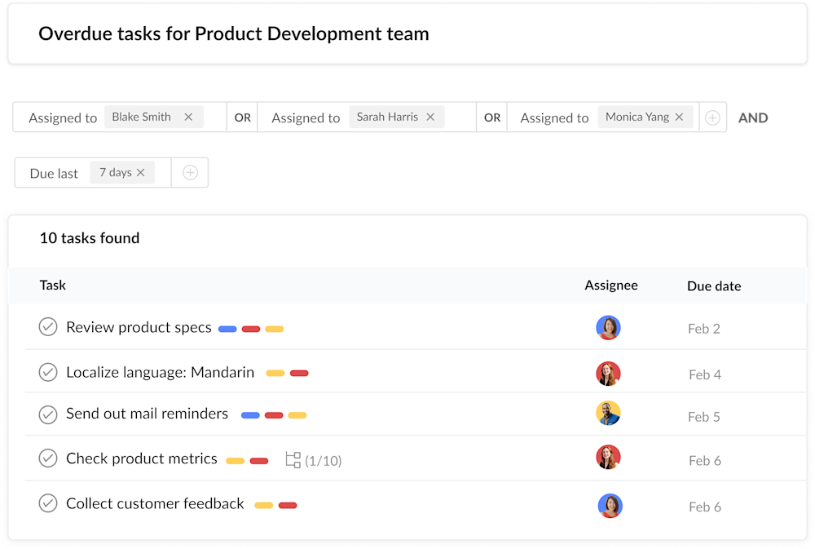Remove the Monica Yang assignee filter

(x=679, y=117)
